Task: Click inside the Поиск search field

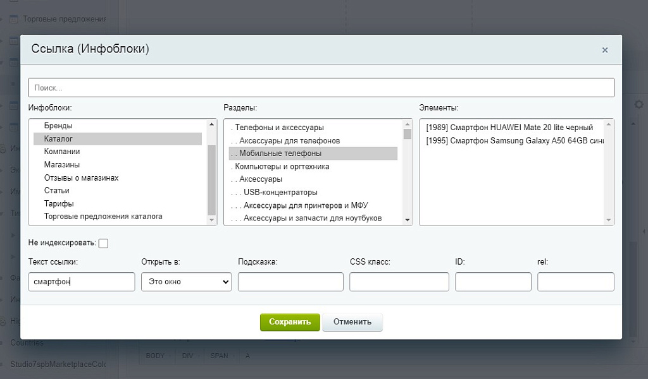Action: (316, 87)
